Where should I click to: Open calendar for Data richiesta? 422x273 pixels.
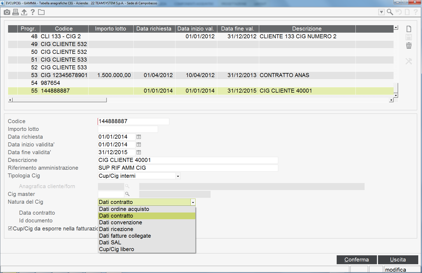[139, 137]
